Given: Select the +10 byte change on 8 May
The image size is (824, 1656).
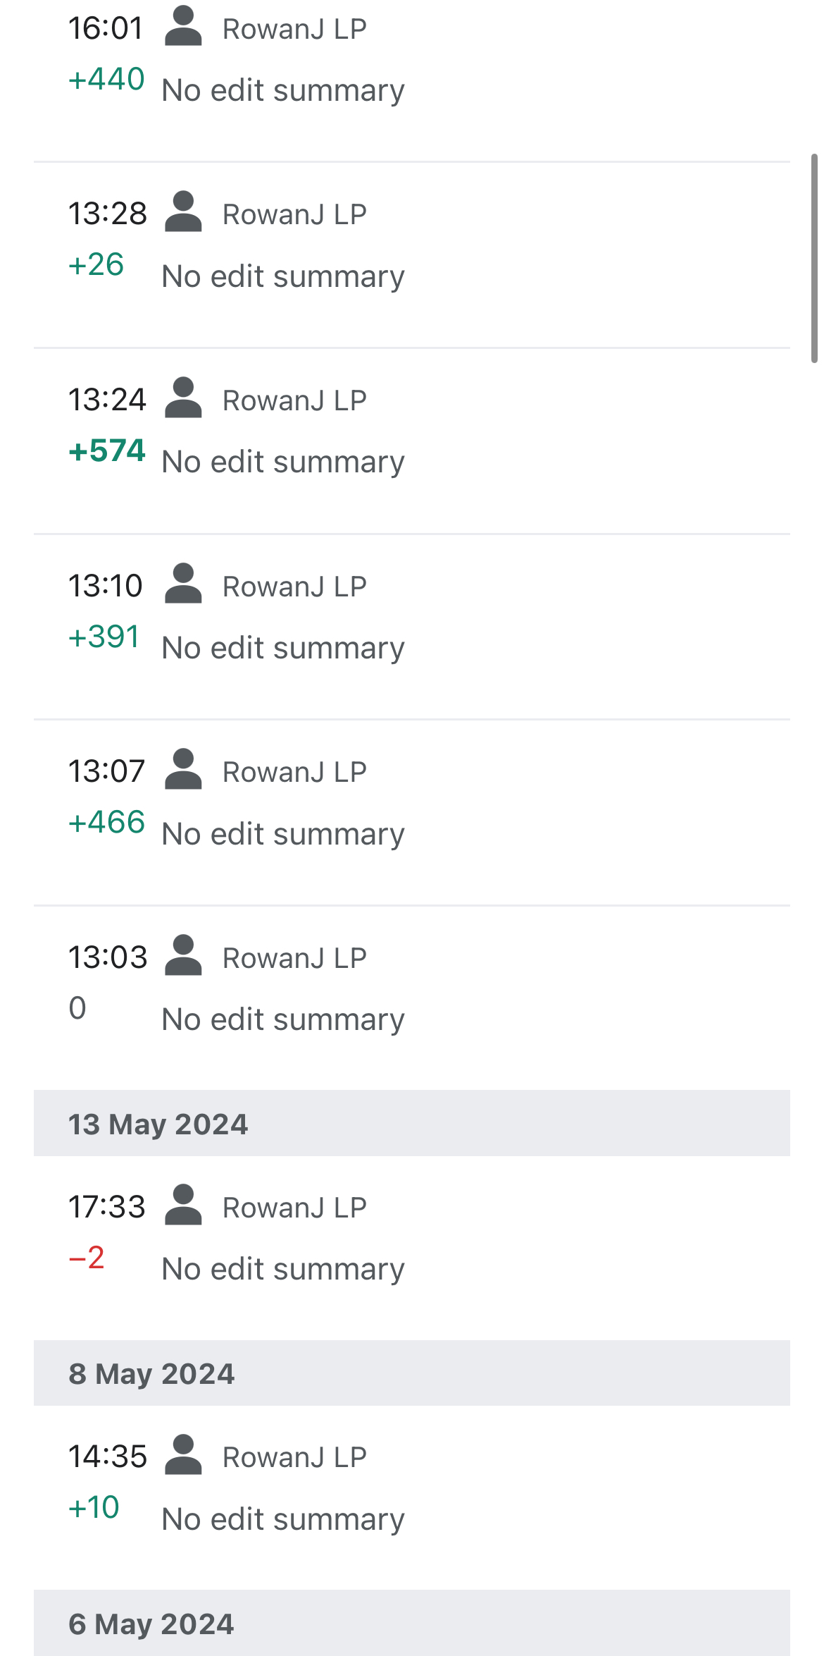Looking at the screenshot, I should pyautogui.click(x=94, y=1507).
